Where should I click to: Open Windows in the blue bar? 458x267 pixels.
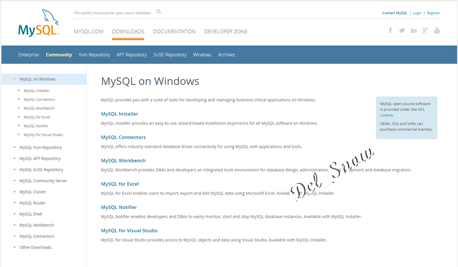pyautogui.click(x=202, y=54)
